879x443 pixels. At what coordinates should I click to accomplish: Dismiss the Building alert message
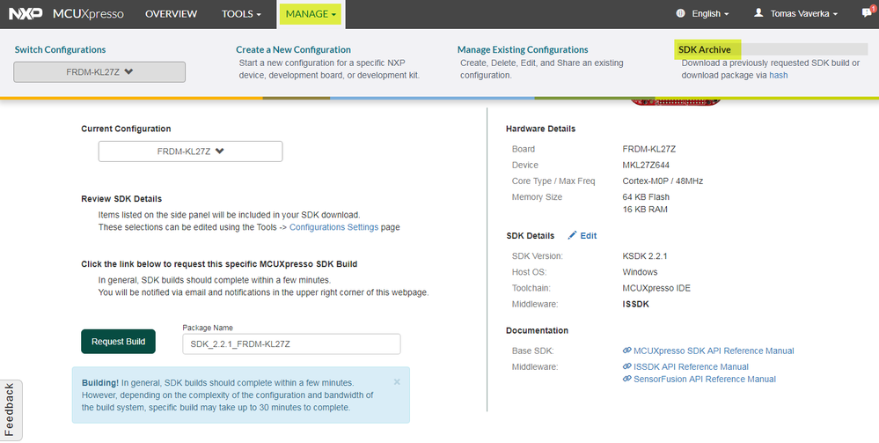[x=397, y=382]
